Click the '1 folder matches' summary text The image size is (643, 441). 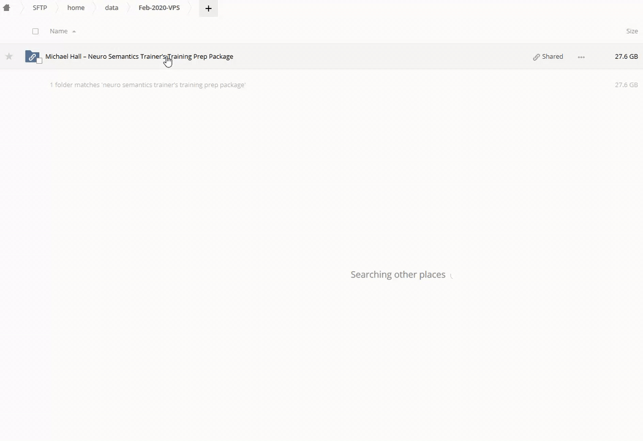[x=148, y=85]
